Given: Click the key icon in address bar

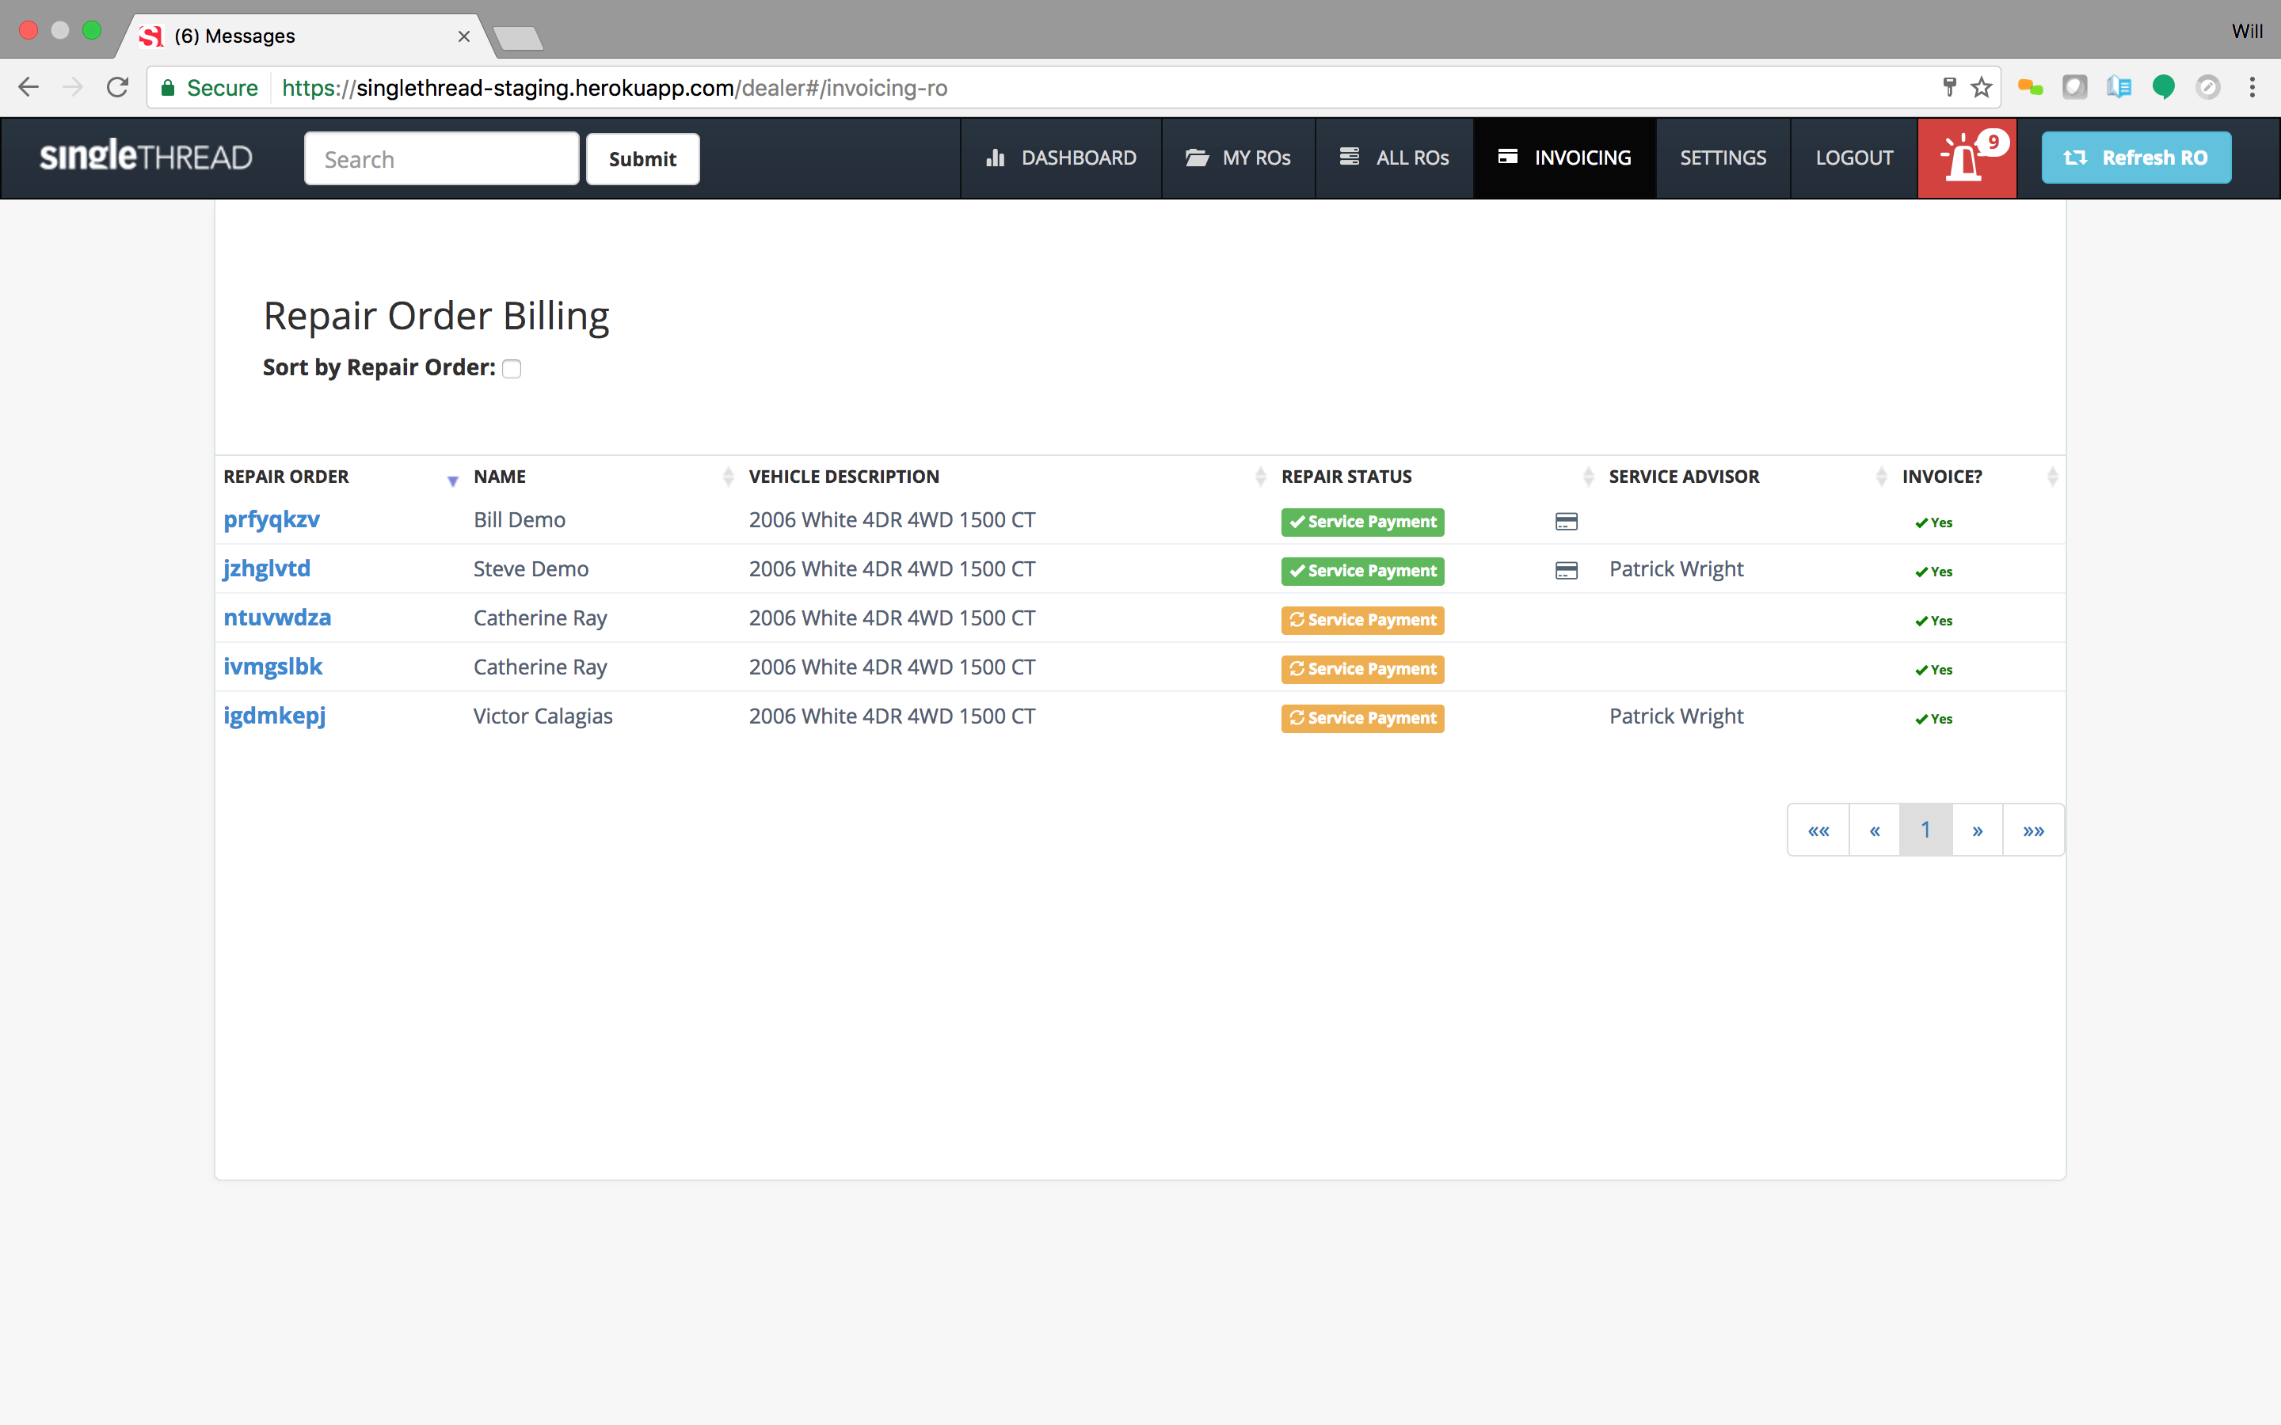Looking at the screenshot, I should pos(1949,88).
